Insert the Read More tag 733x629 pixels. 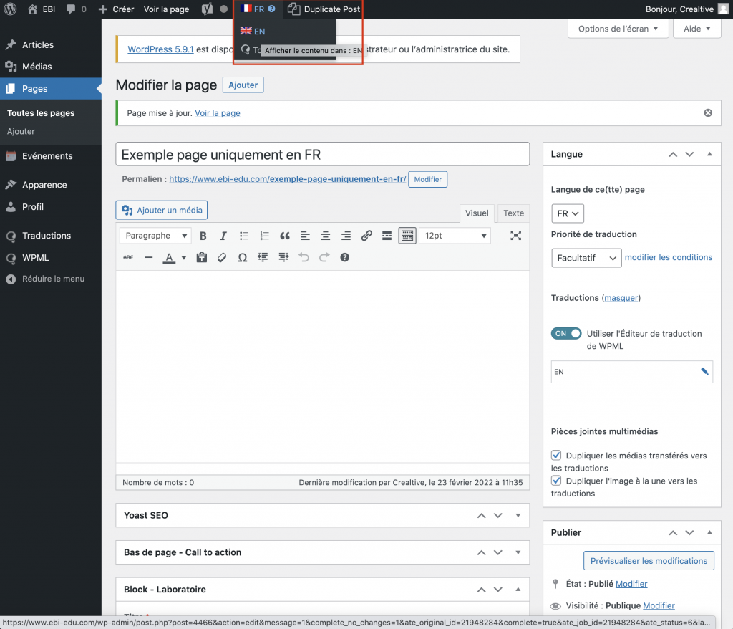387,236
